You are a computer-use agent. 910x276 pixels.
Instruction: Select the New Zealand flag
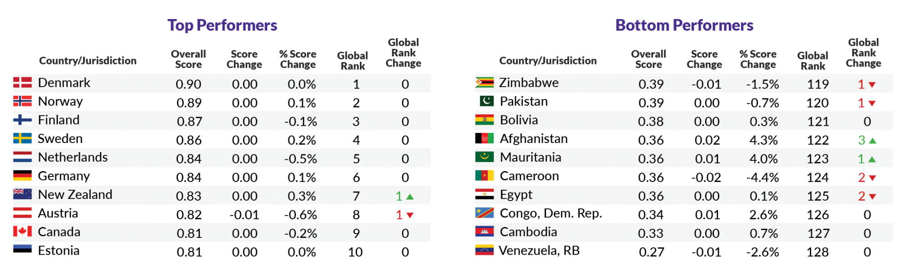point(22,194)
